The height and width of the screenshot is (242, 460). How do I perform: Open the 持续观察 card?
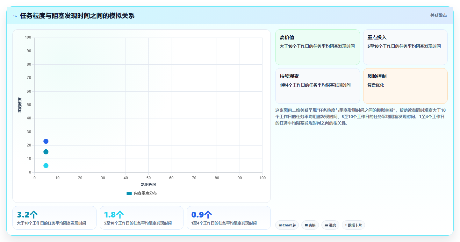coord(317,86)
